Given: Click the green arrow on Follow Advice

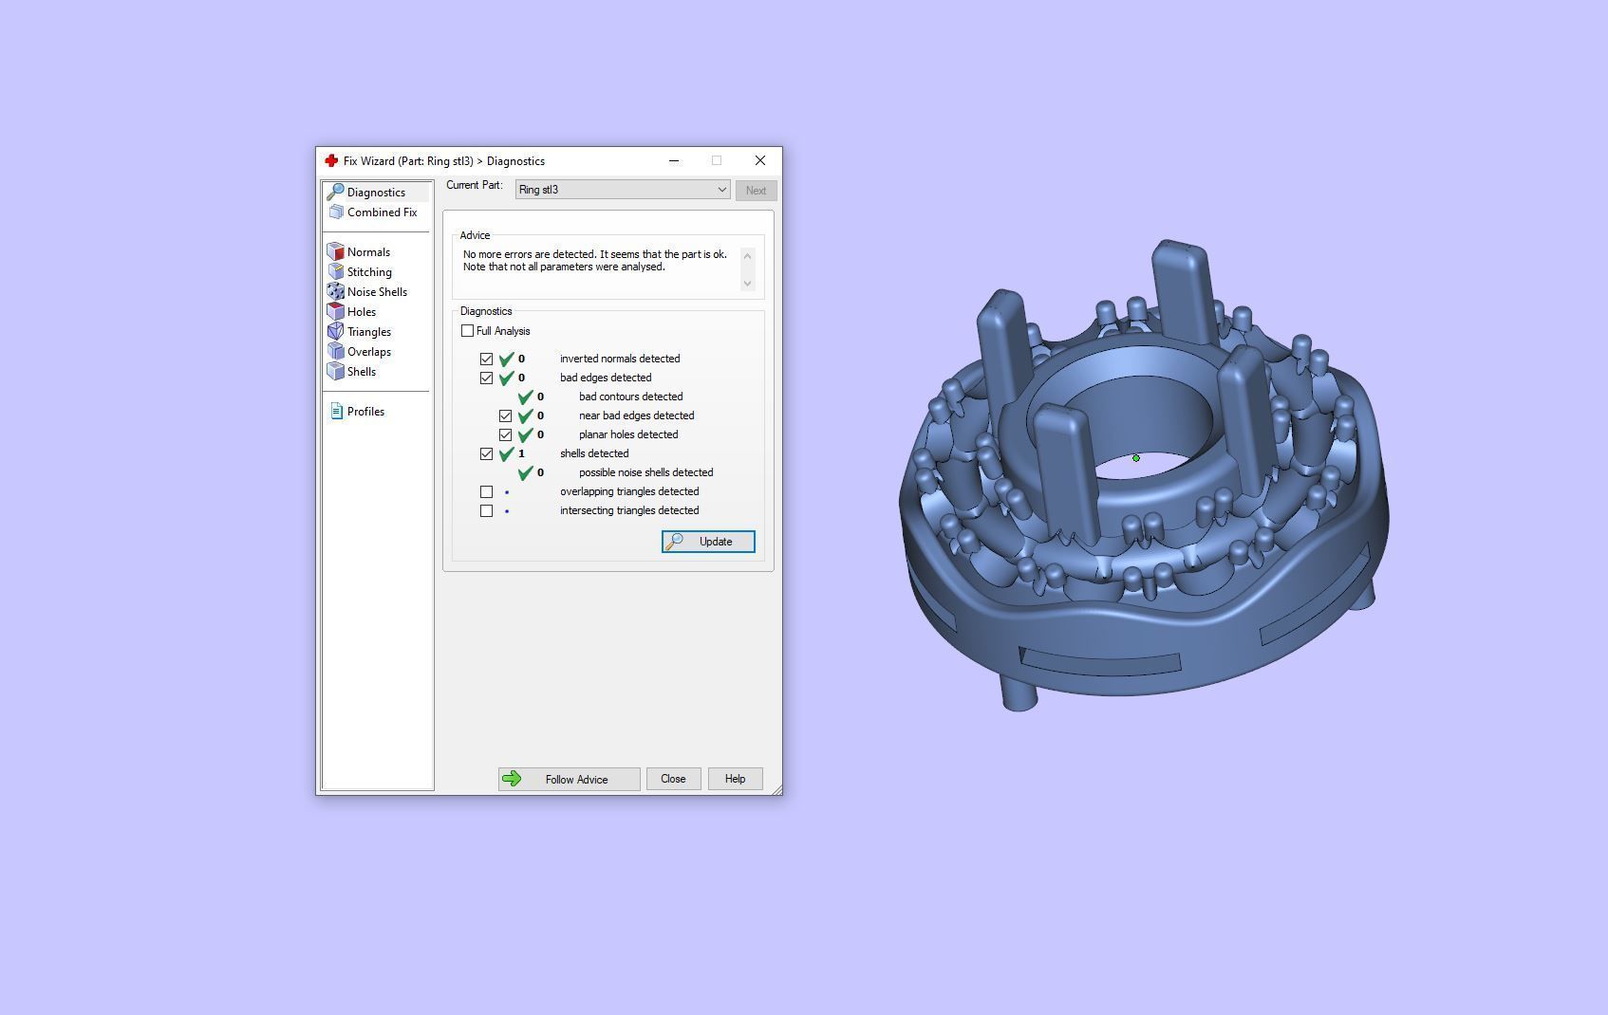Looking at the screenshot, I should tap(512, 779).
